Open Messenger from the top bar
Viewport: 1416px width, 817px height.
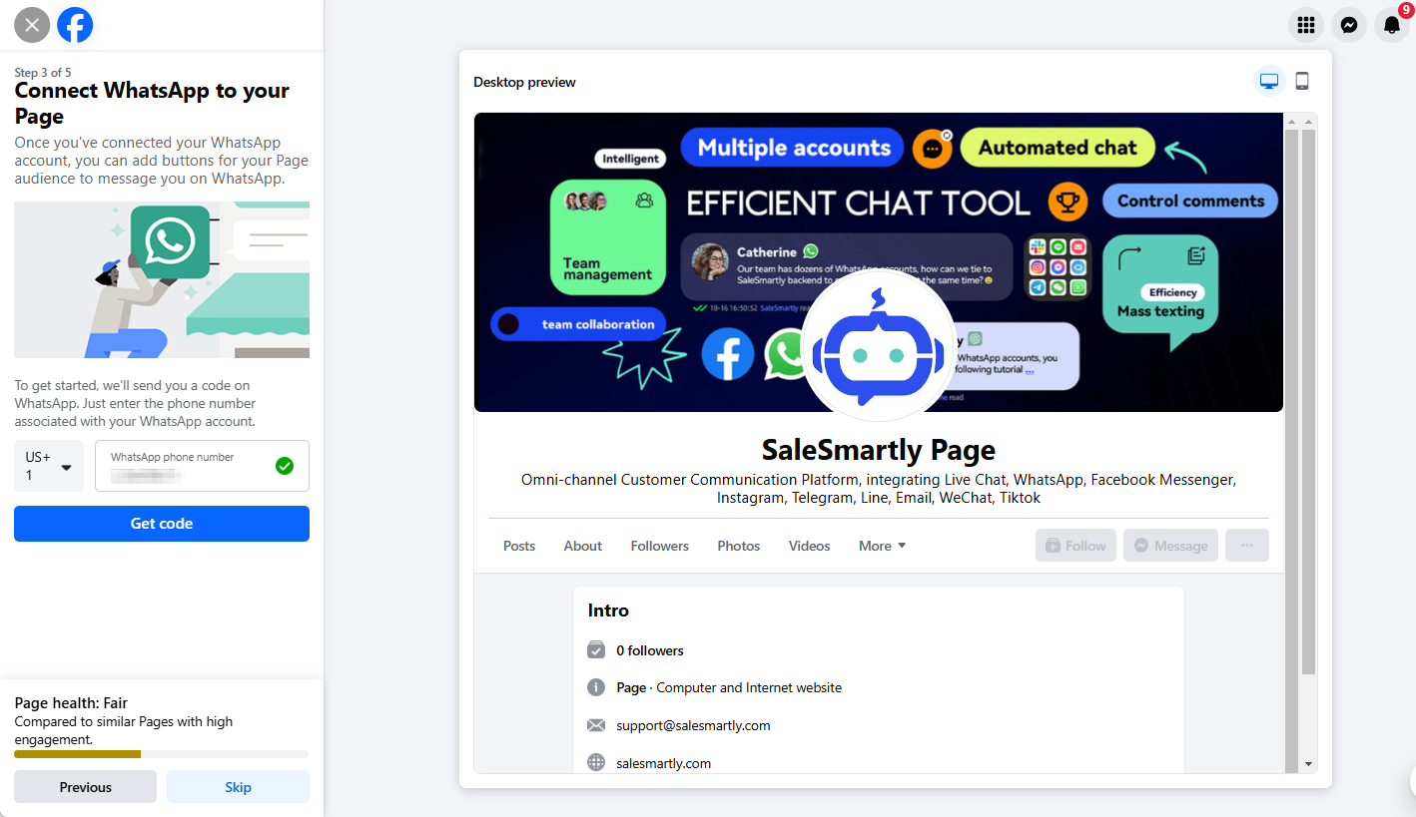click(x=1349, y=25)
